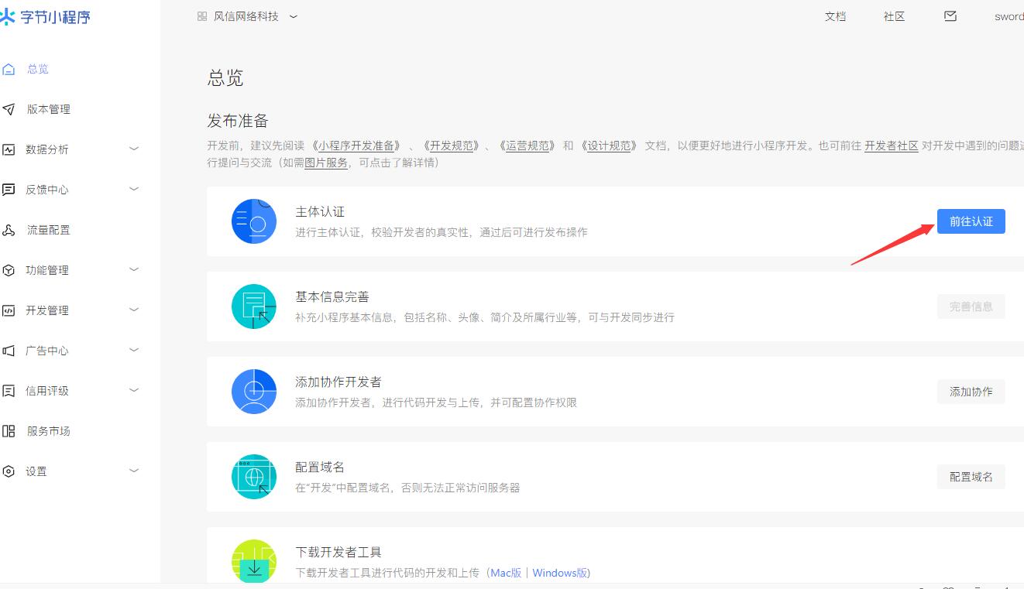Click the 添加协作 button
This screenshot has width=1024, height=589.
971,392
